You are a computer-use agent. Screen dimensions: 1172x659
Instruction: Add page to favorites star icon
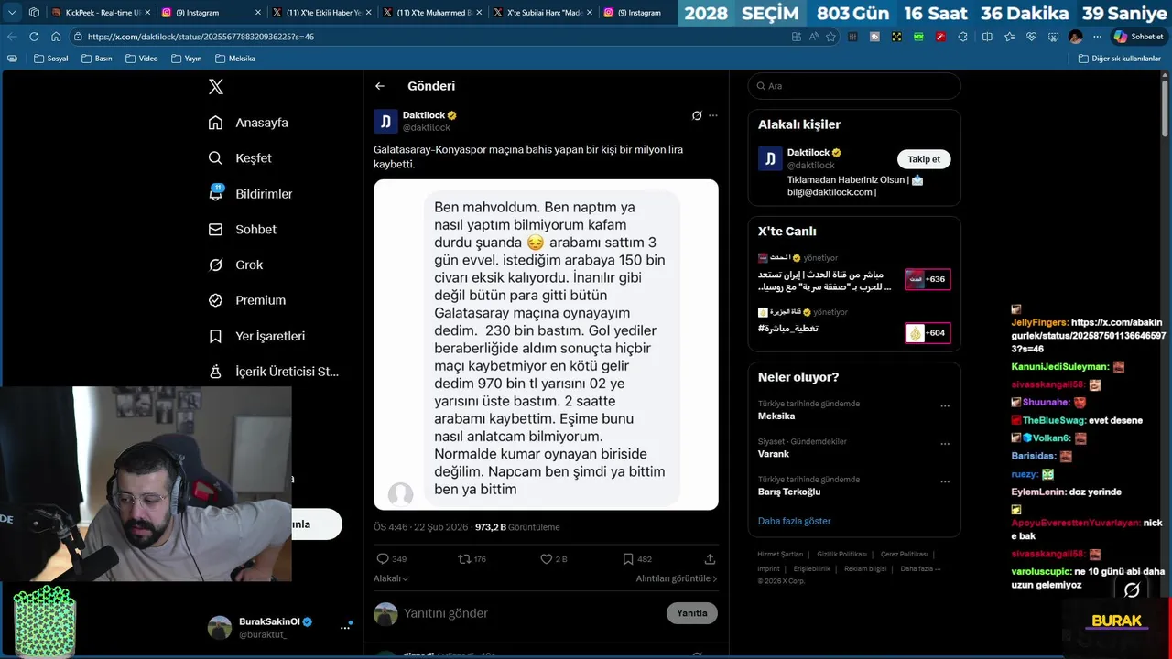pos(830,37)
